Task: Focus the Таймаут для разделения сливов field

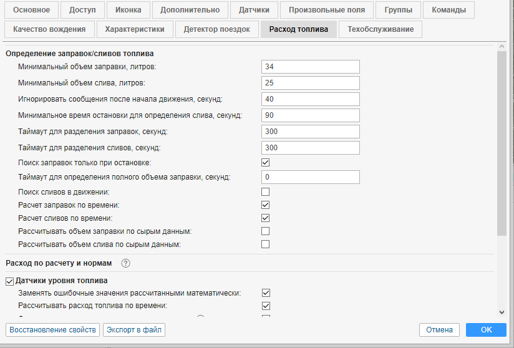Action: 310,148
